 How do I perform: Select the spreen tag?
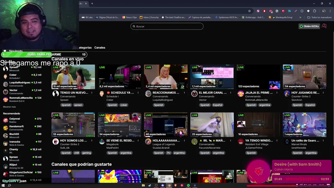tap(78, 105)
